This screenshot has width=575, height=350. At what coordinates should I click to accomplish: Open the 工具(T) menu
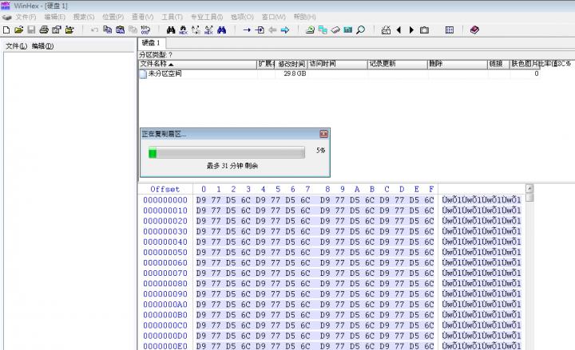(172, 17)
